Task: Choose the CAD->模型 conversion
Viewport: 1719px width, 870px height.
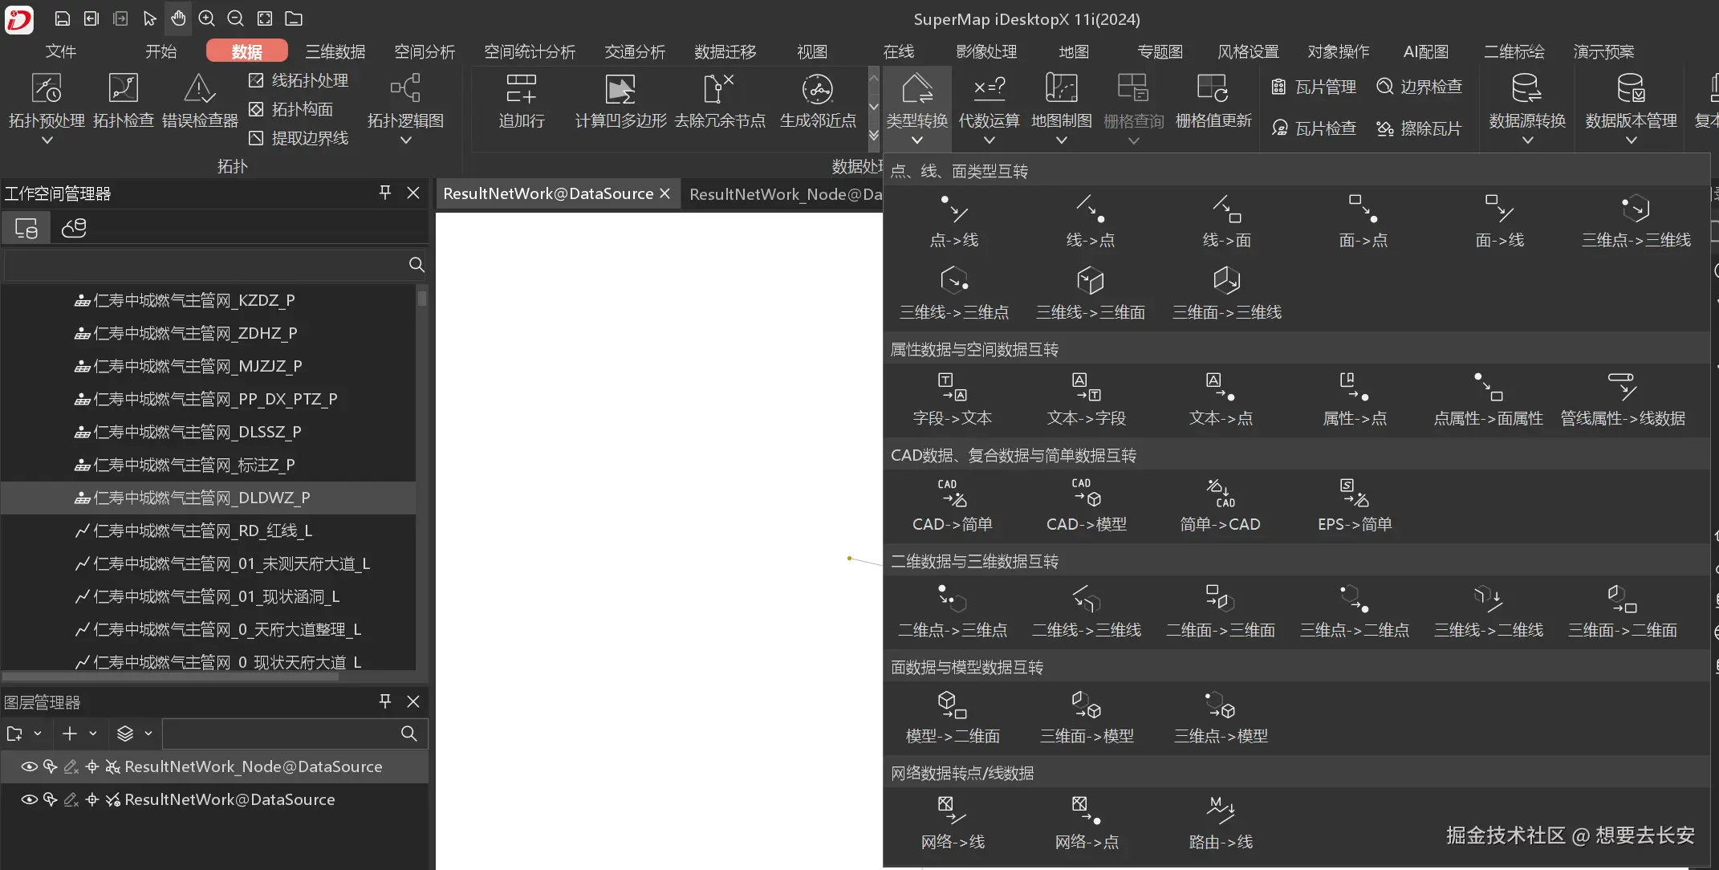Action: click(1087, 504)
